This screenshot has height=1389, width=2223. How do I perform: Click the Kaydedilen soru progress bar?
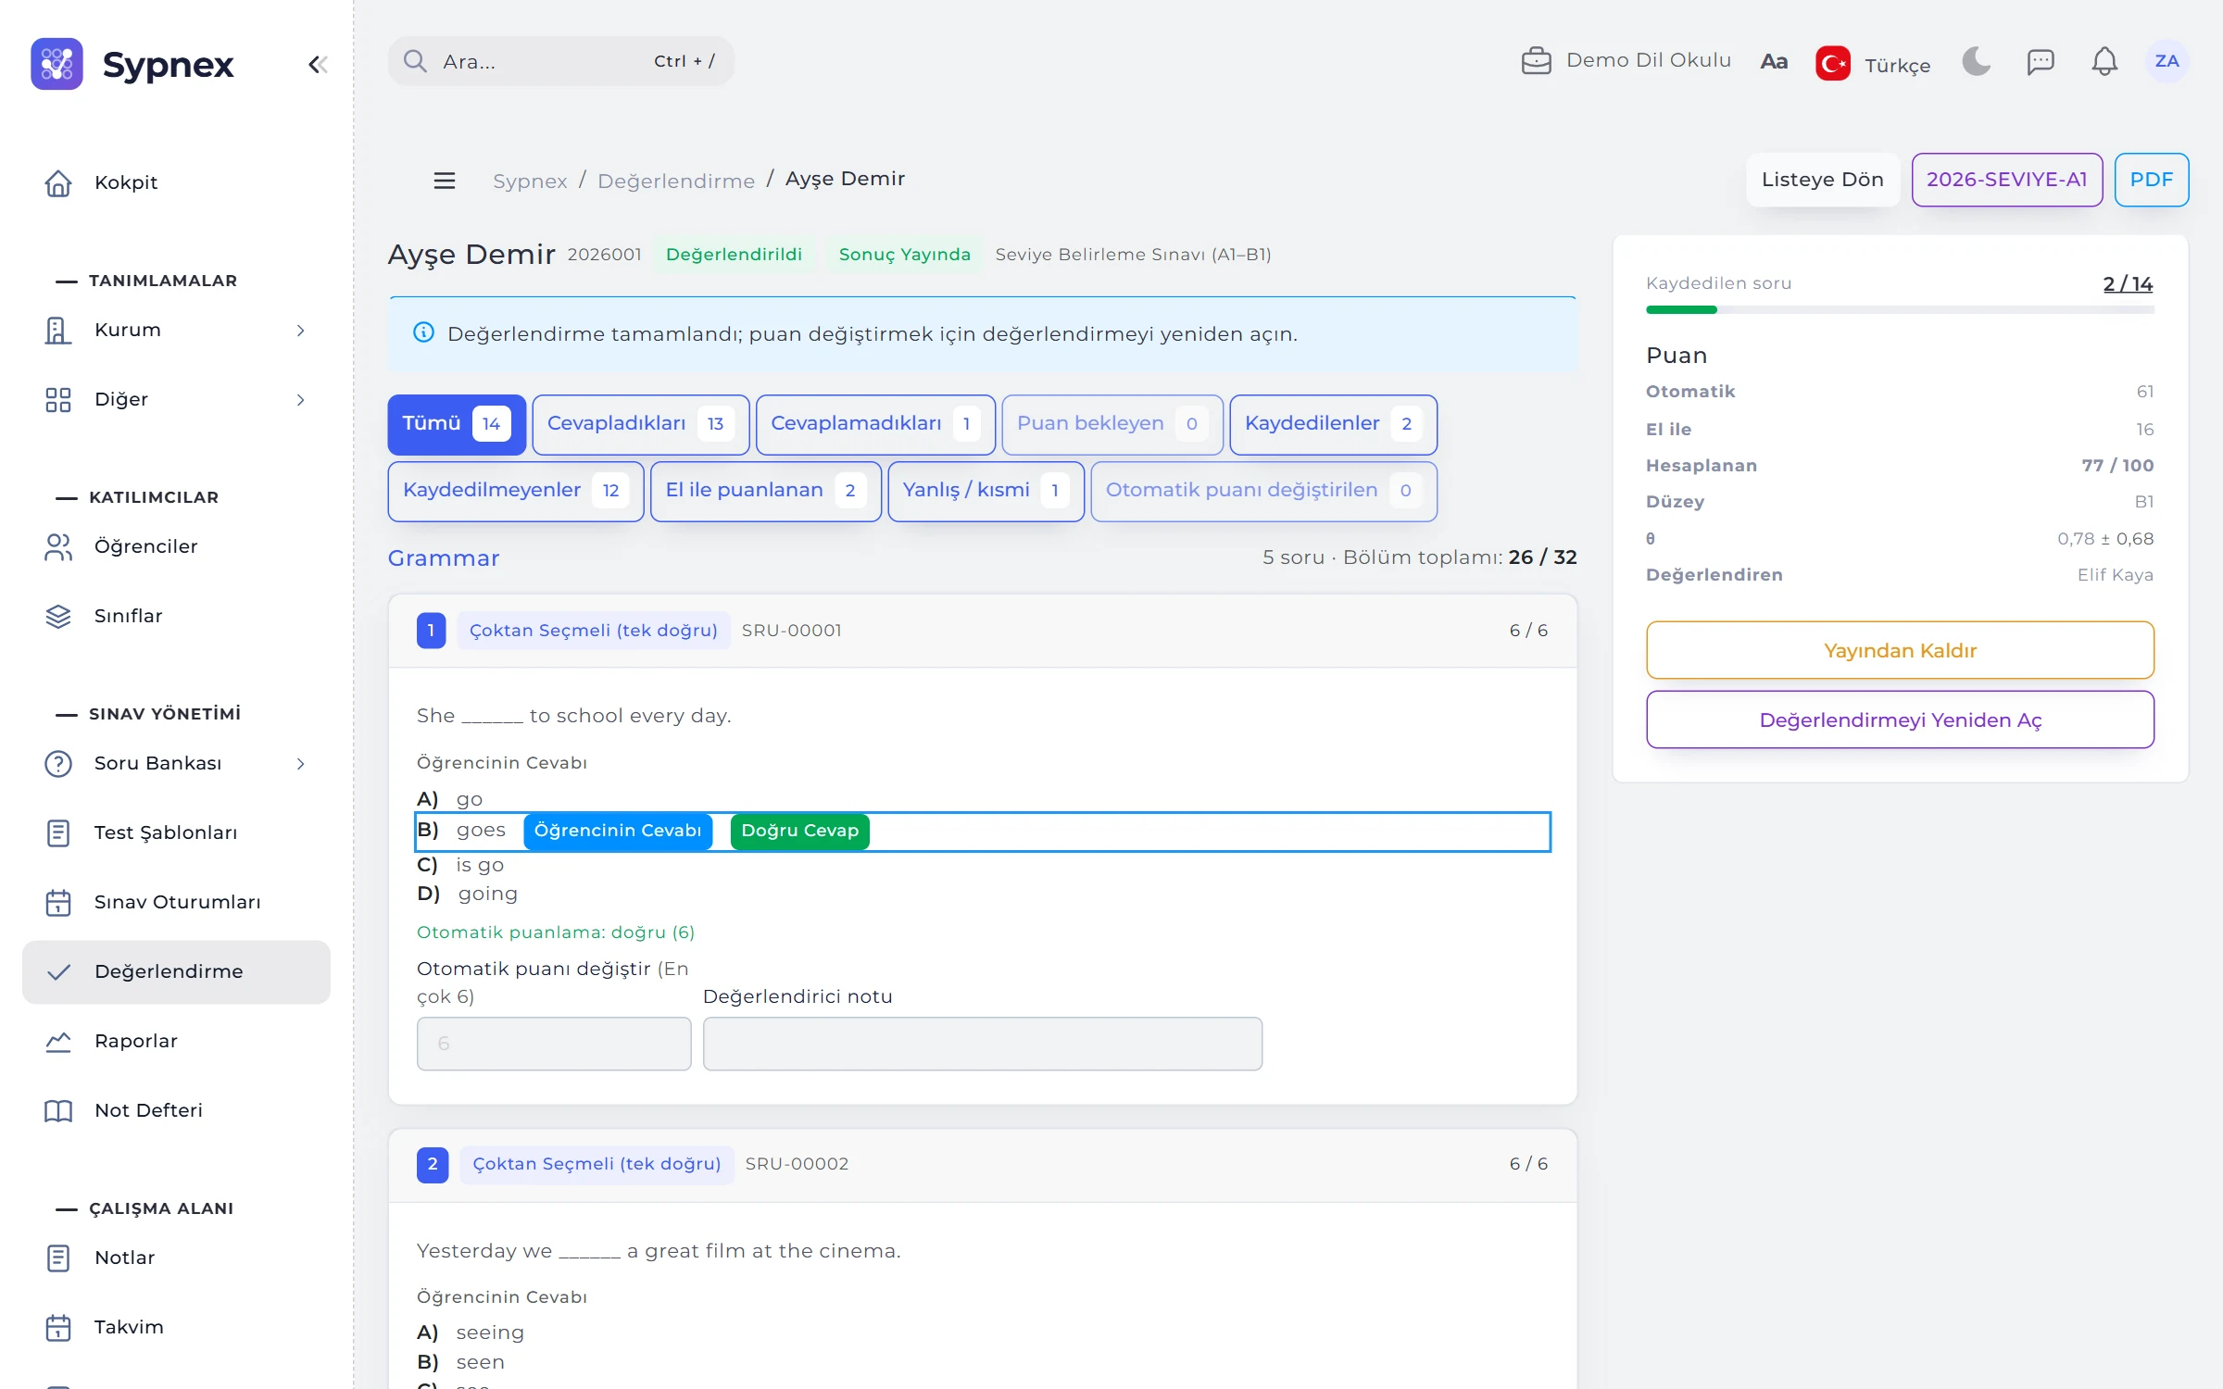click(x=1900, y=310)
